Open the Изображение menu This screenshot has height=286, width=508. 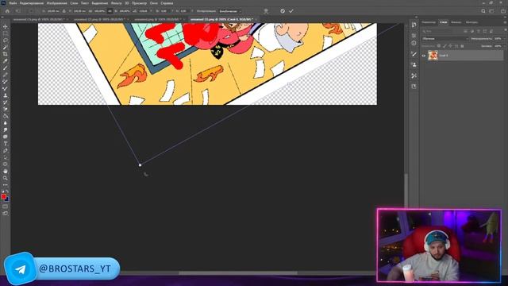pos(56,3)
